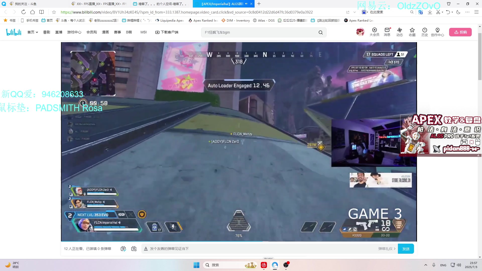The width and height of the screenshot is (482, 271).
Task: Toggle night mode moon icon
Action: pos(458,12)
